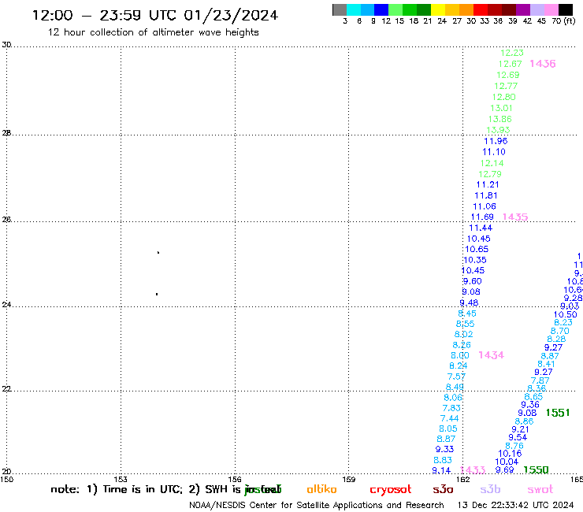Click the pink time label 1435
Image resolution: width=583 pixels, height=512 pixels.
(515, 217)
